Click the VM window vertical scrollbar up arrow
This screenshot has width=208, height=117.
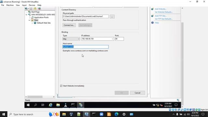182,8
